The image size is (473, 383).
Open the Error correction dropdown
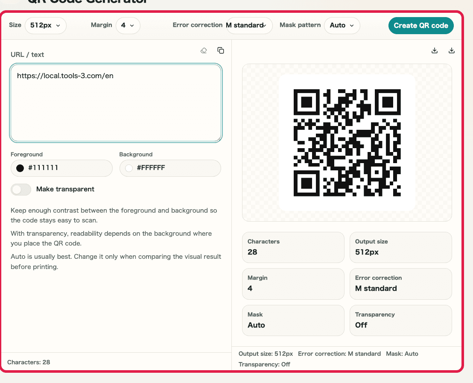(x=249, y=25)
